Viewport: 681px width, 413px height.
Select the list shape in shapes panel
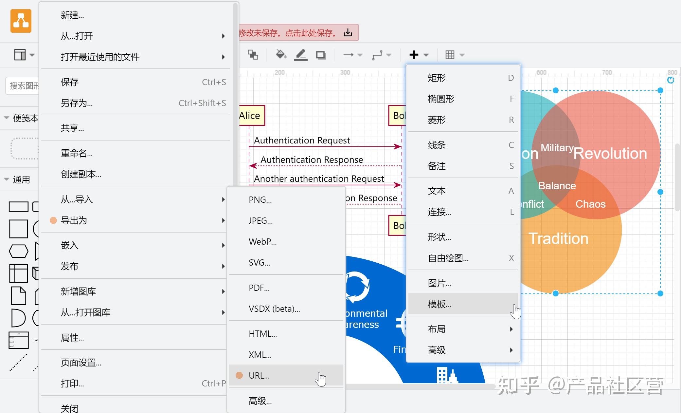(x=18, y=340)
